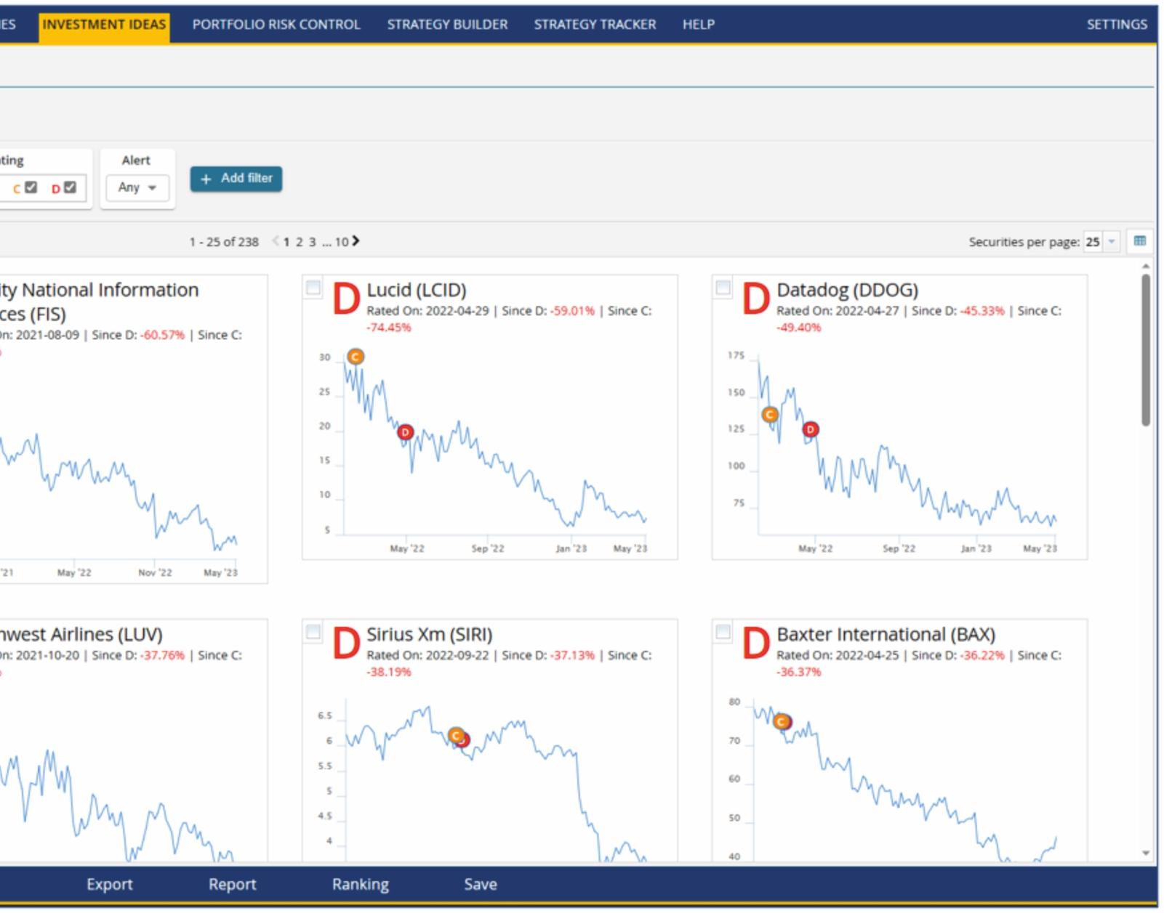This screenshot has height=913, width=1164.
Task: Click the red D marker on Datadog chart
Action: 811,429
